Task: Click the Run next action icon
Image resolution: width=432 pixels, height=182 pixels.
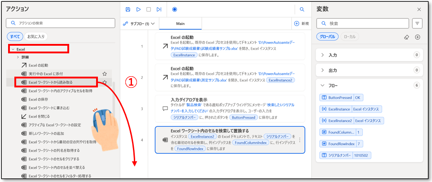Action: [159, 9]
